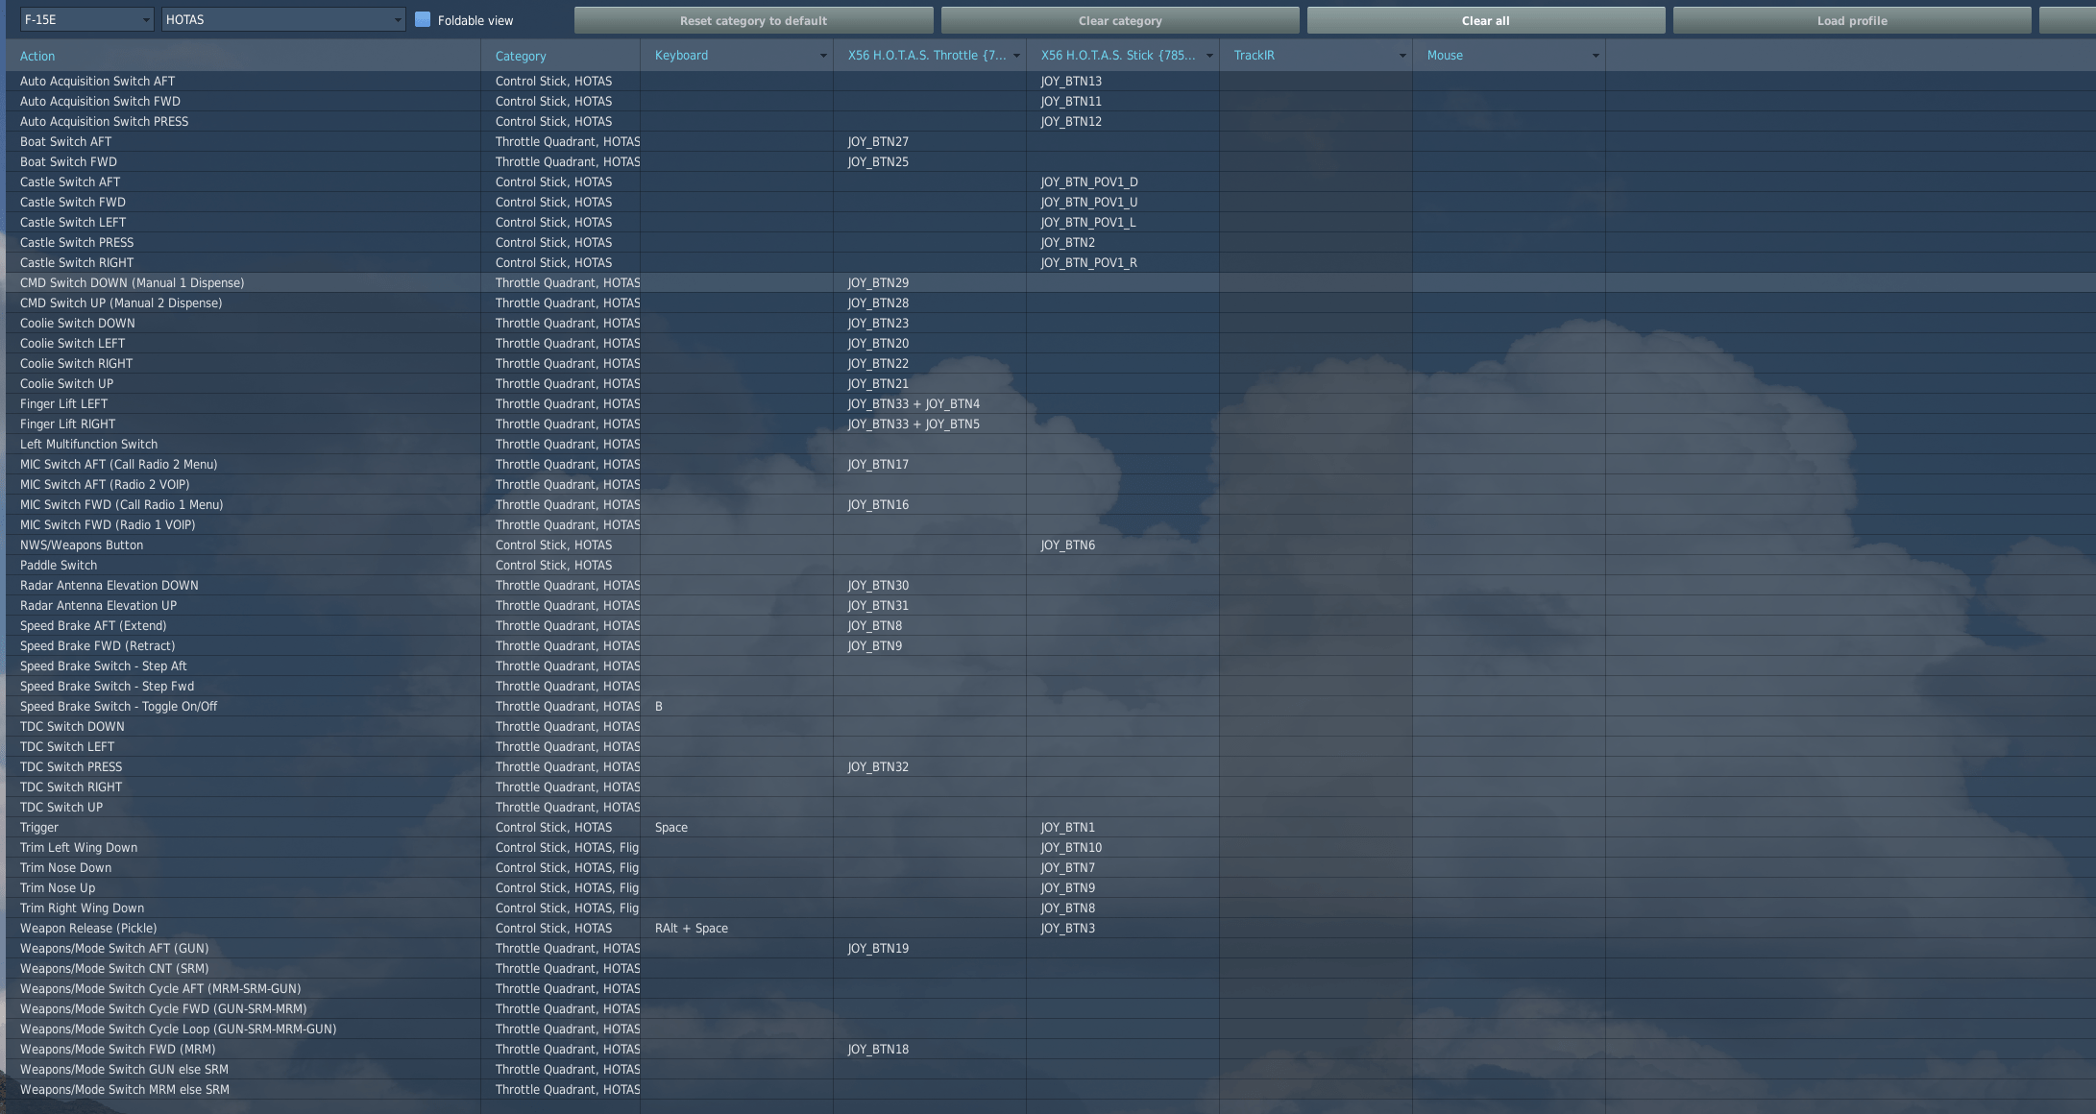Expand the Mouse column dropdown arrow
The width and height of the screenshot is (2096, 1114).
pyautogui.click(x=1595, y=56)
